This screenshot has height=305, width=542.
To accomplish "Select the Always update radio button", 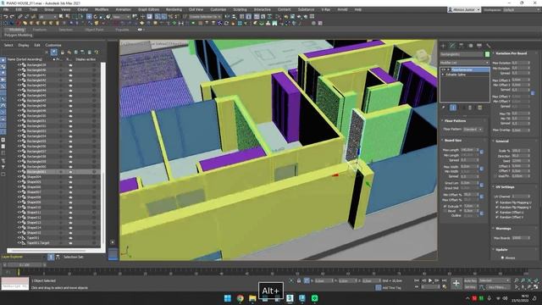I will pos(502,258).
